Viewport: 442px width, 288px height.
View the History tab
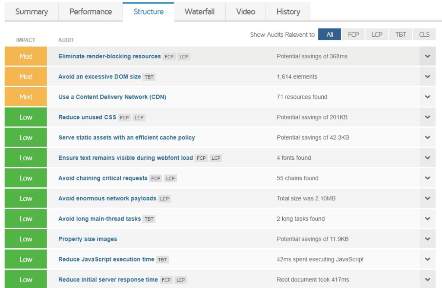pyautogui.click(x=288, y=12)
